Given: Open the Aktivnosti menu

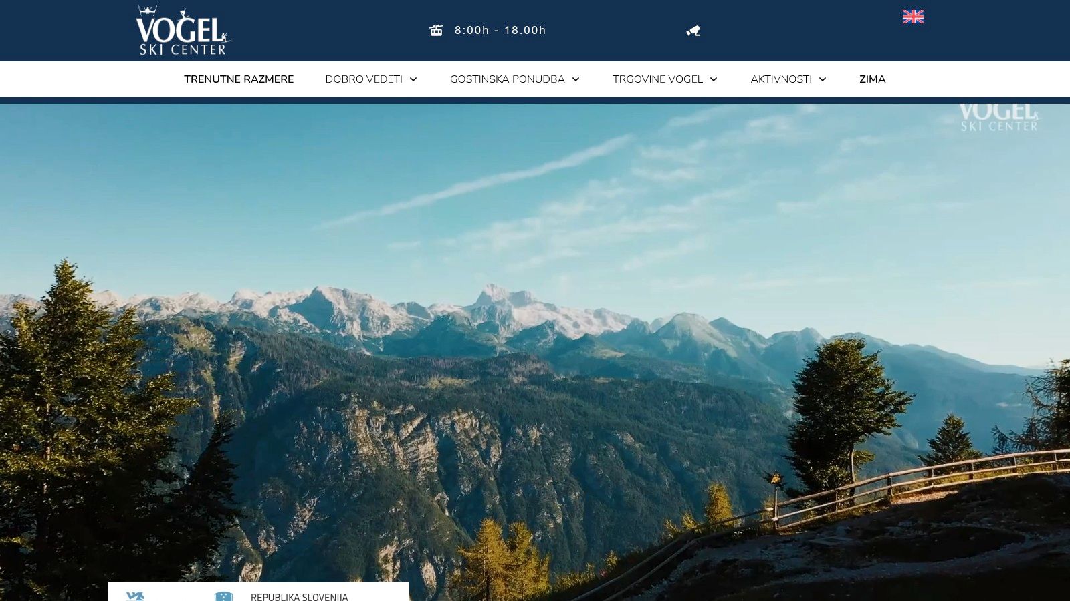Looking at the screenshot, I should click(x=781, y=79).
